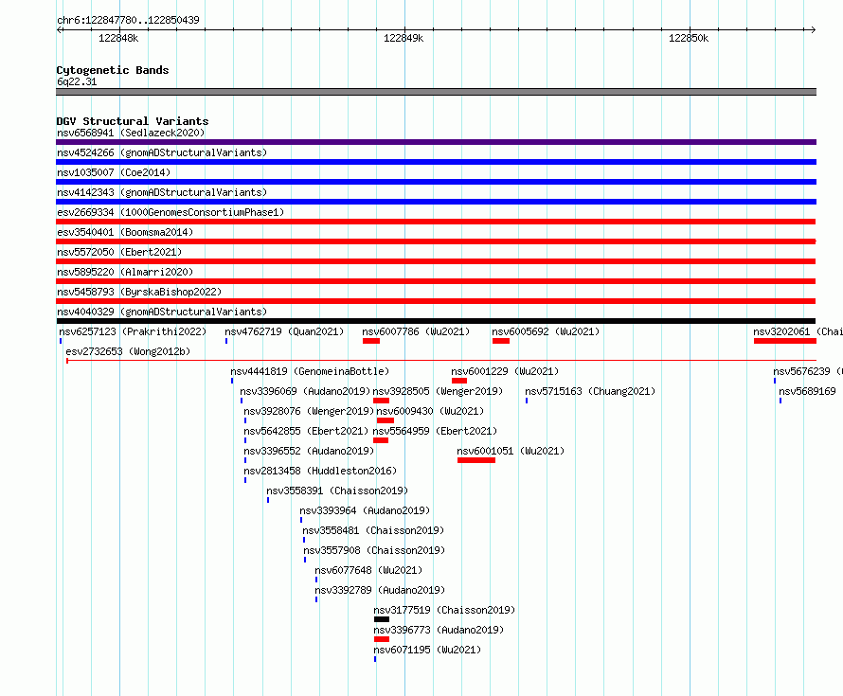This screenshot has width=843, height=696.
Task: Open esv2732653 (Wong2012b) label
Action: [x=128, y=351]
